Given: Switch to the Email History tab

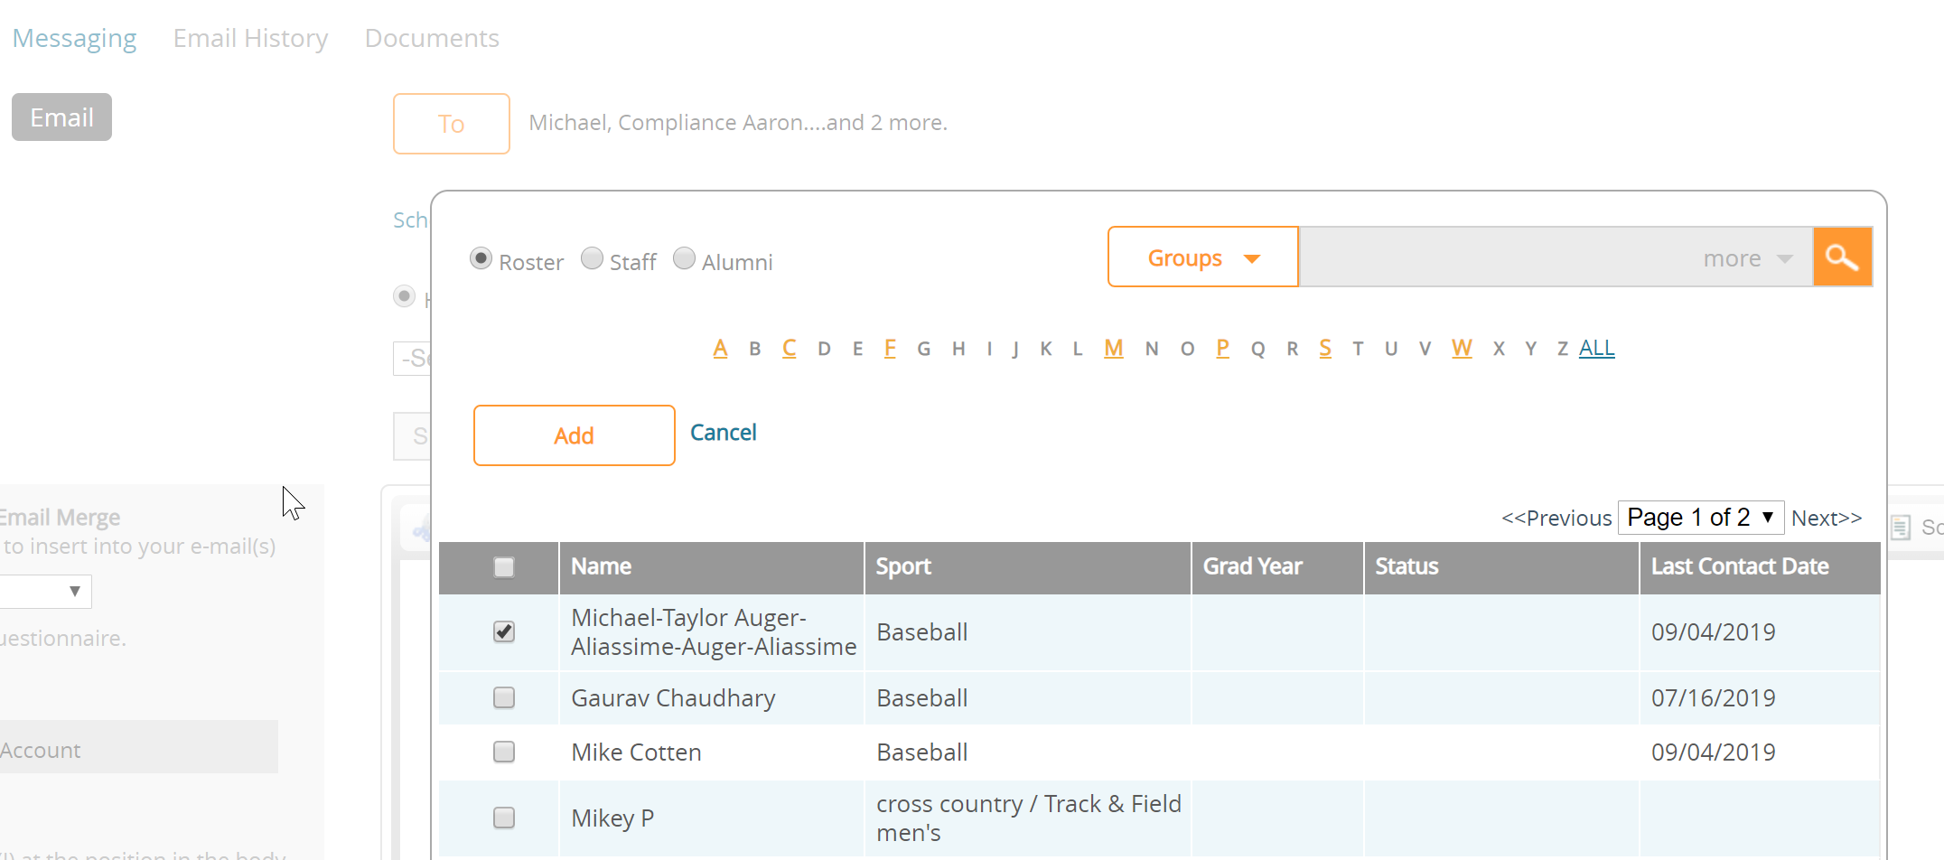Looking at the screenshot, I should tap(250, 39).
